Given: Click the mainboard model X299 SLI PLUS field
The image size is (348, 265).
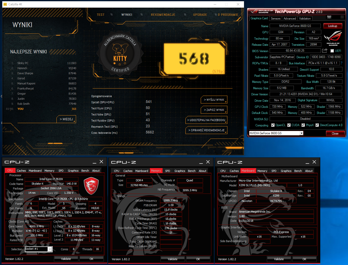Looking at the screenshot, I should pyautogui.click(x=262, y=185).
